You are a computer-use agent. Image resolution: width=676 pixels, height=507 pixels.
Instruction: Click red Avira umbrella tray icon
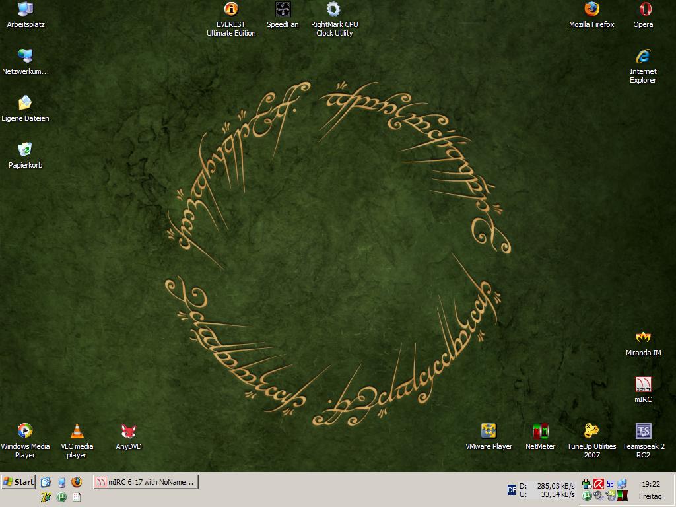point(598,484)
